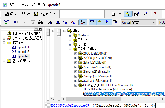
Task: Expand 2exch (u2l2exch.dll) node
Action: (x=75, y=67)
